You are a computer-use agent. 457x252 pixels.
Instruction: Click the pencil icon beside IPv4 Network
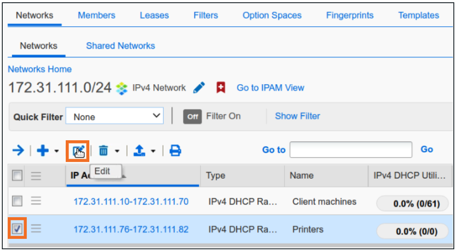pos(199,88)
